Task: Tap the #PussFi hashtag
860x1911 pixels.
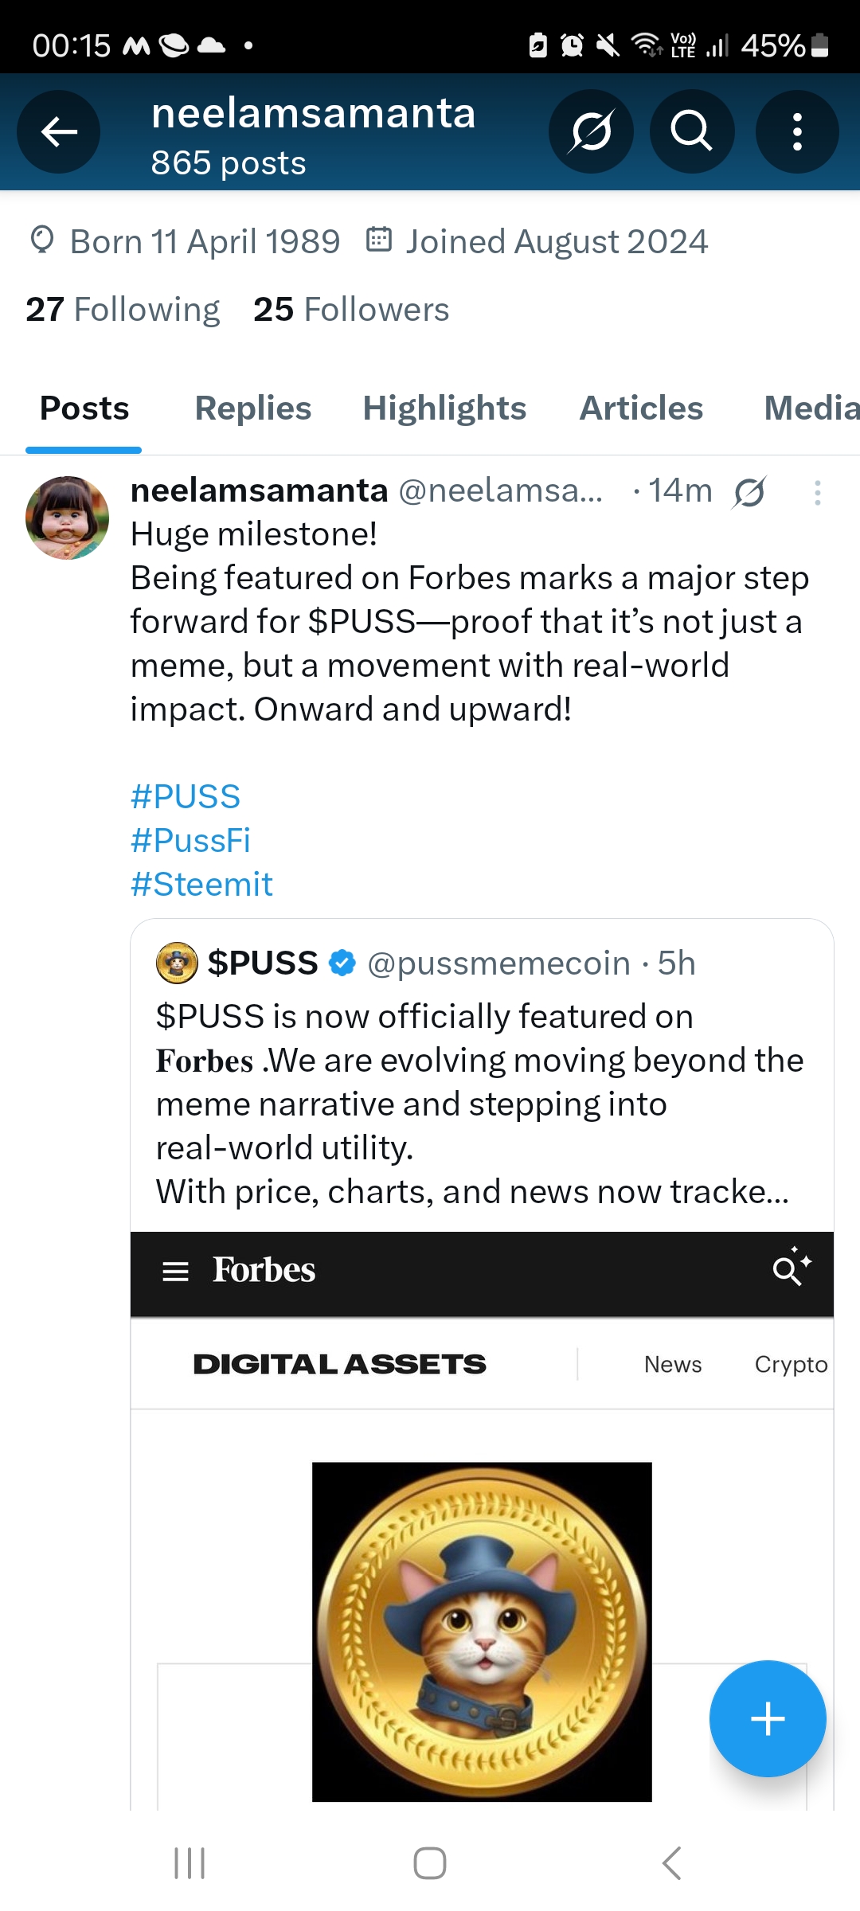Action: pyautogui.click(x=190, y=841)
